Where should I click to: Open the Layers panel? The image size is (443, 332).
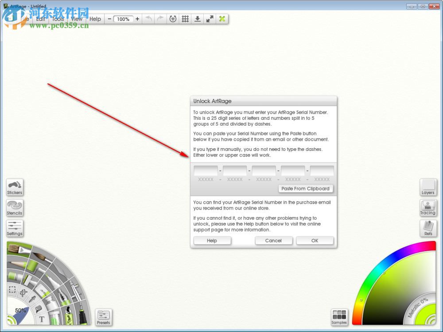(428, 187)
